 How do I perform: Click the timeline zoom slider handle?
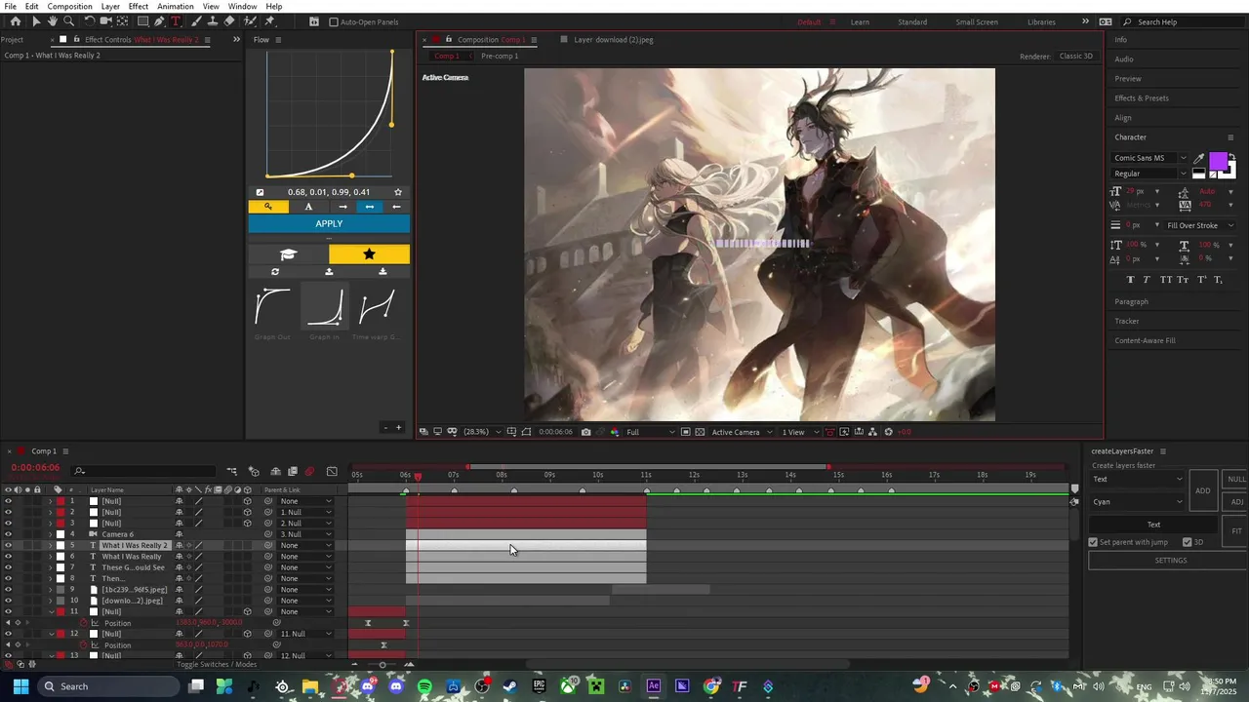(x=383, y=665)
